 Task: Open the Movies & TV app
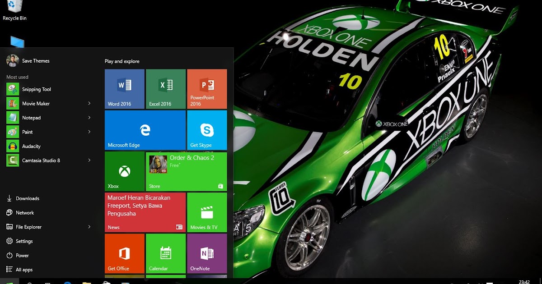tap(207, 212)
